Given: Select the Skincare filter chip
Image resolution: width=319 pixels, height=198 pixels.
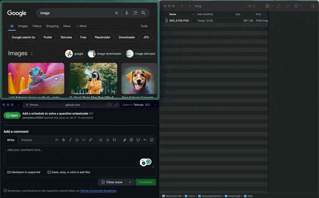Looking at the screenshot, I should point(66,37).
